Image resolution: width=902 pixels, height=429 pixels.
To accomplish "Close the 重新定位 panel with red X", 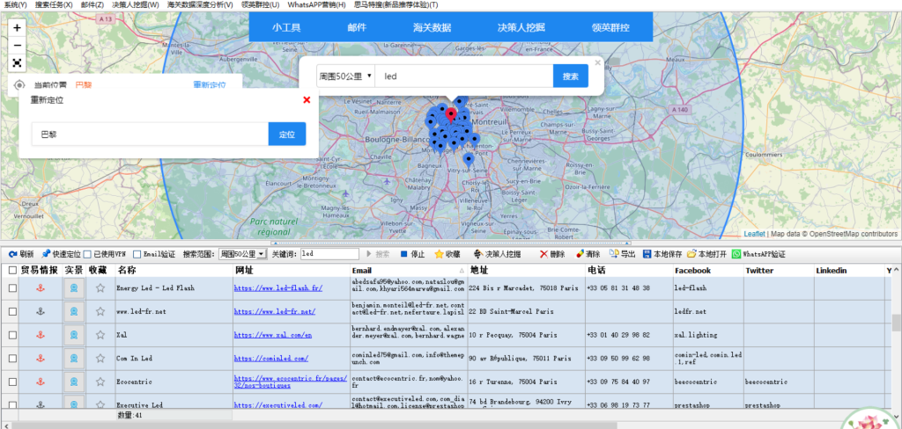I will [307, 100].
